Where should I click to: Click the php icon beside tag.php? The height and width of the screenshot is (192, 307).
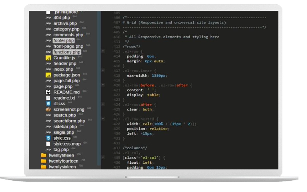tap(48, 150)
